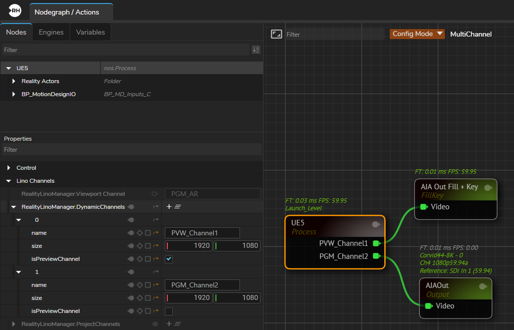This screenshot has height=330, width=514.
Task: Click PVW_Channel1 output pin on UE5 node
Action: click(x=376, y=243)
